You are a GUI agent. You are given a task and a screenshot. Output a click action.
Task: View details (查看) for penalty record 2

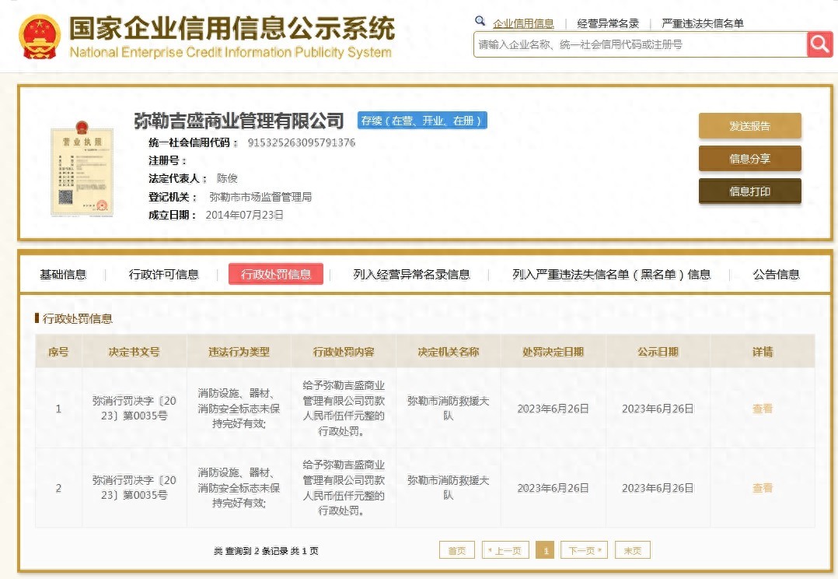point(762,488)
